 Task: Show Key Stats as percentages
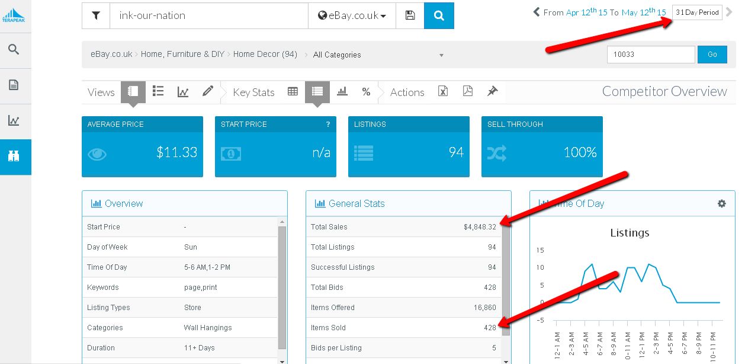tap(366, 92)
